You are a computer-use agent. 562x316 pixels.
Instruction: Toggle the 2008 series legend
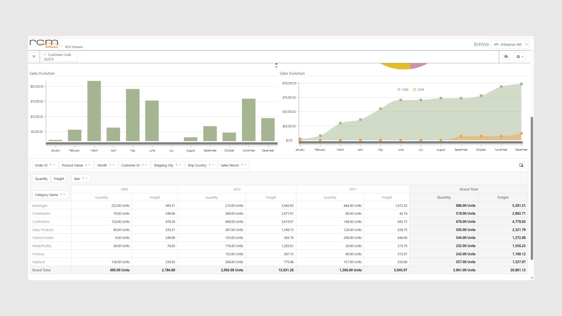click(x=403, y=90)
